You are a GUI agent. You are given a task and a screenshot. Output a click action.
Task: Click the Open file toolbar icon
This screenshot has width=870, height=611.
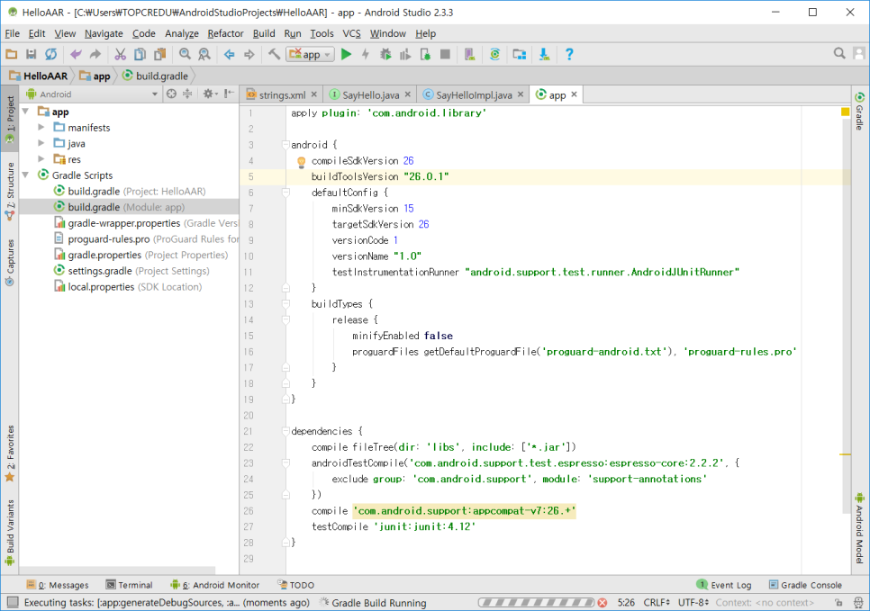(11, 54)
